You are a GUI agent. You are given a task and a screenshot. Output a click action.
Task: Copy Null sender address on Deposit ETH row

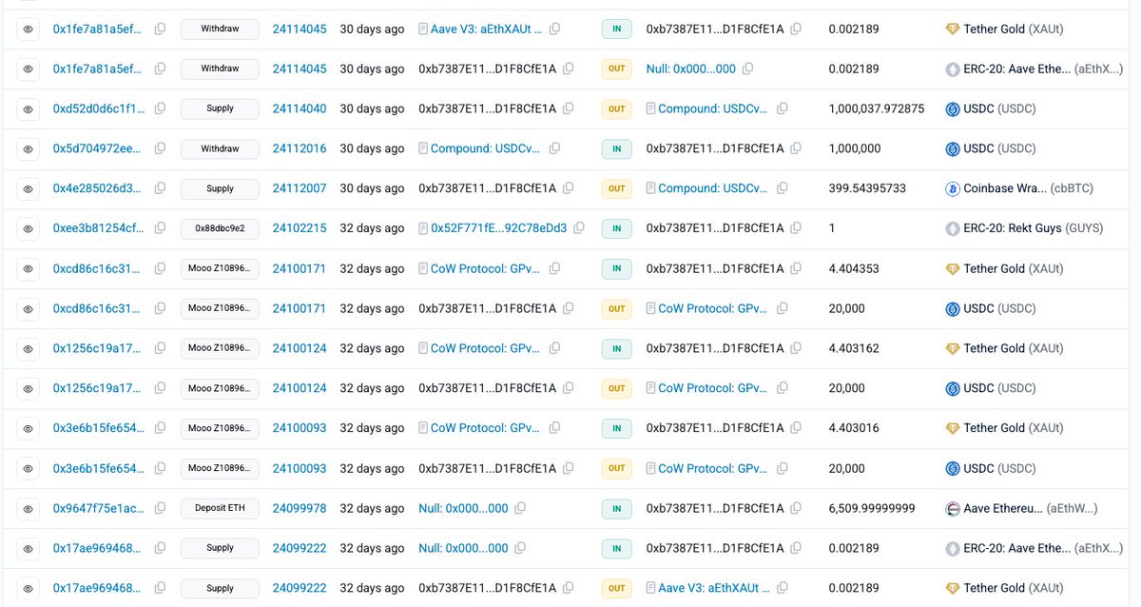520,508
